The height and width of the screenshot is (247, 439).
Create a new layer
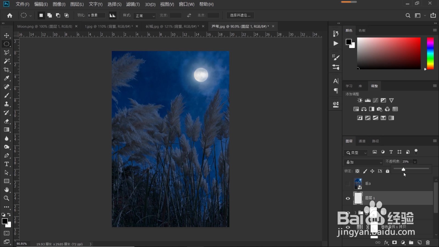420,242
